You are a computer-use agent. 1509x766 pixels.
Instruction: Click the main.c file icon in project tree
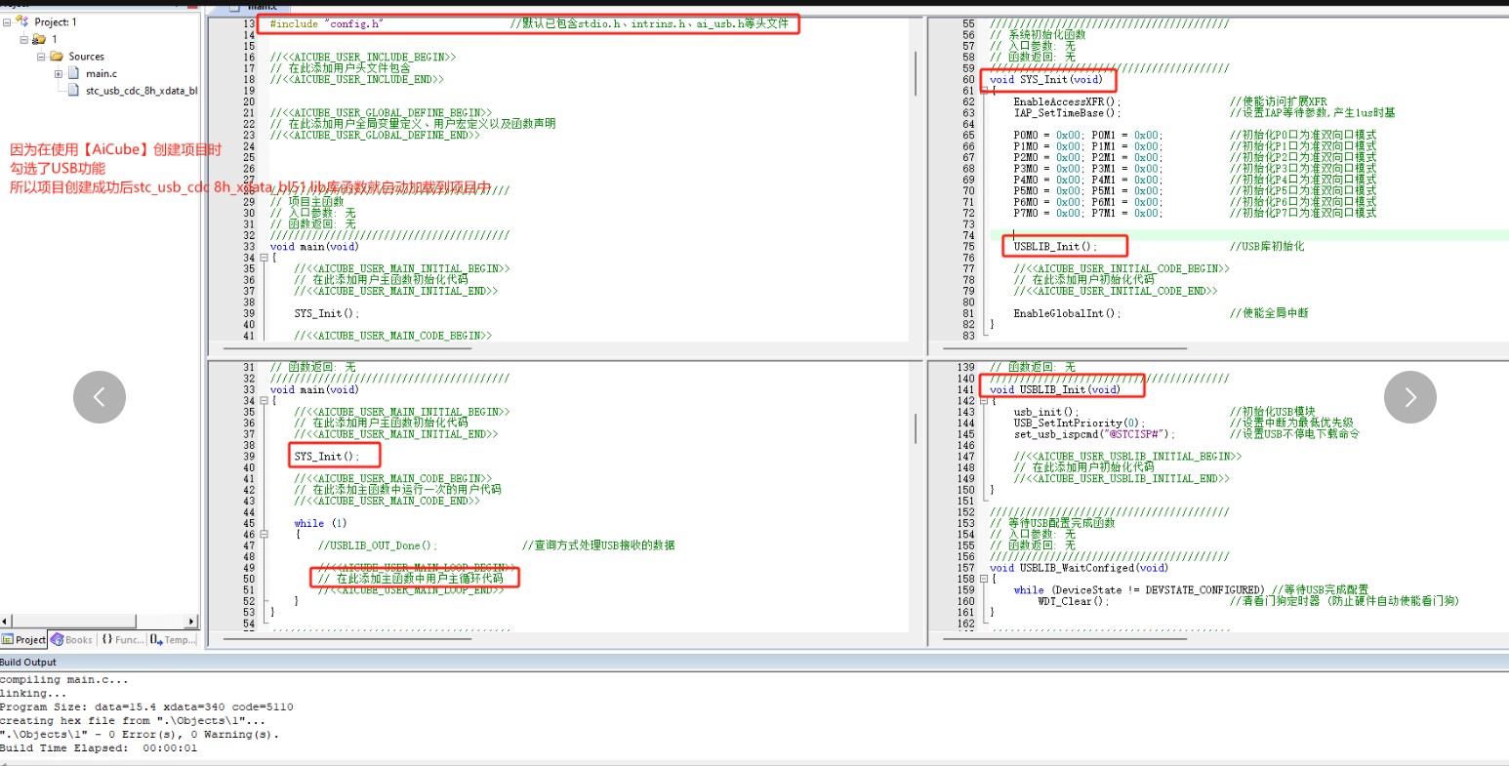(73, 73)
